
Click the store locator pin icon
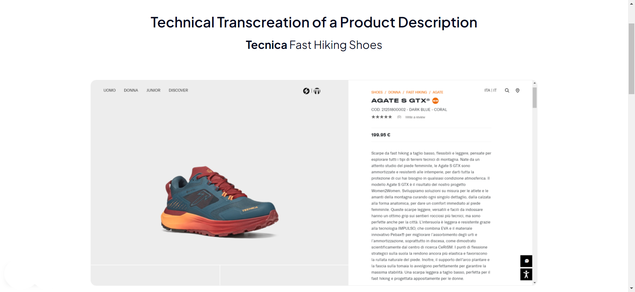[518, 90]
